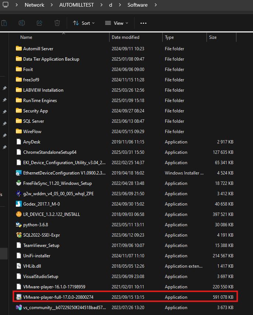Sort by the Name column header
The height and width of the screenshot is (315, 253).
[26, 37]
